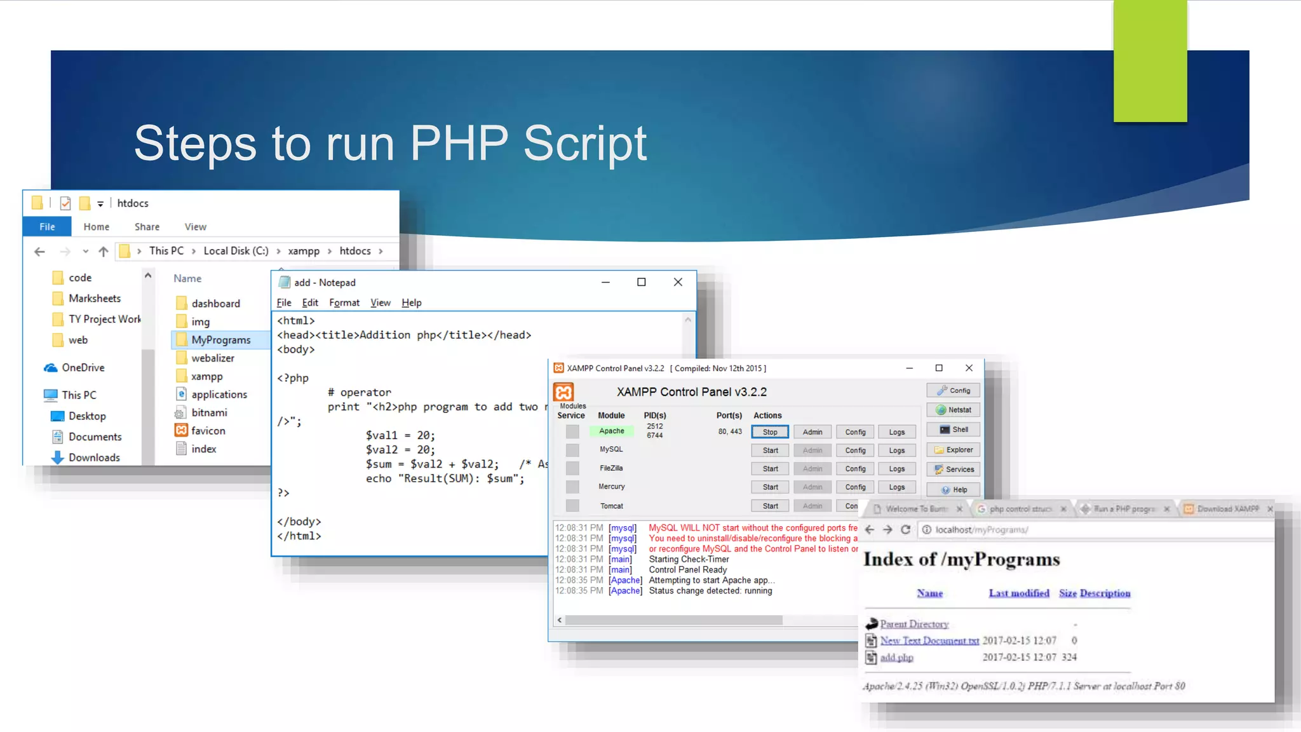This screenshot has height=732, width=1301.
Task: Open XAMPP Explorer button
Action: (x=953, y=450)
